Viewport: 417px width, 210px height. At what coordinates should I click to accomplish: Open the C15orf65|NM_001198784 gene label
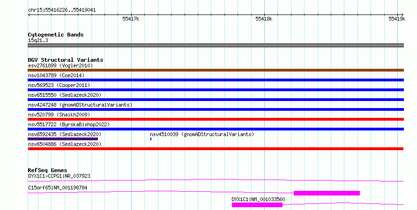(x=58, y=188)
